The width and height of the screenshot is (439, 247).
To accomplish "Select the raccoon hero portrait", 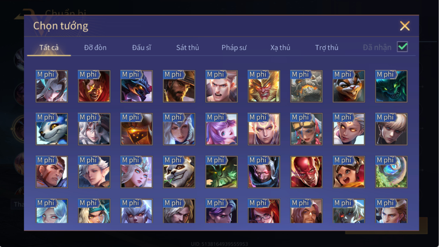I will [349, 86].
